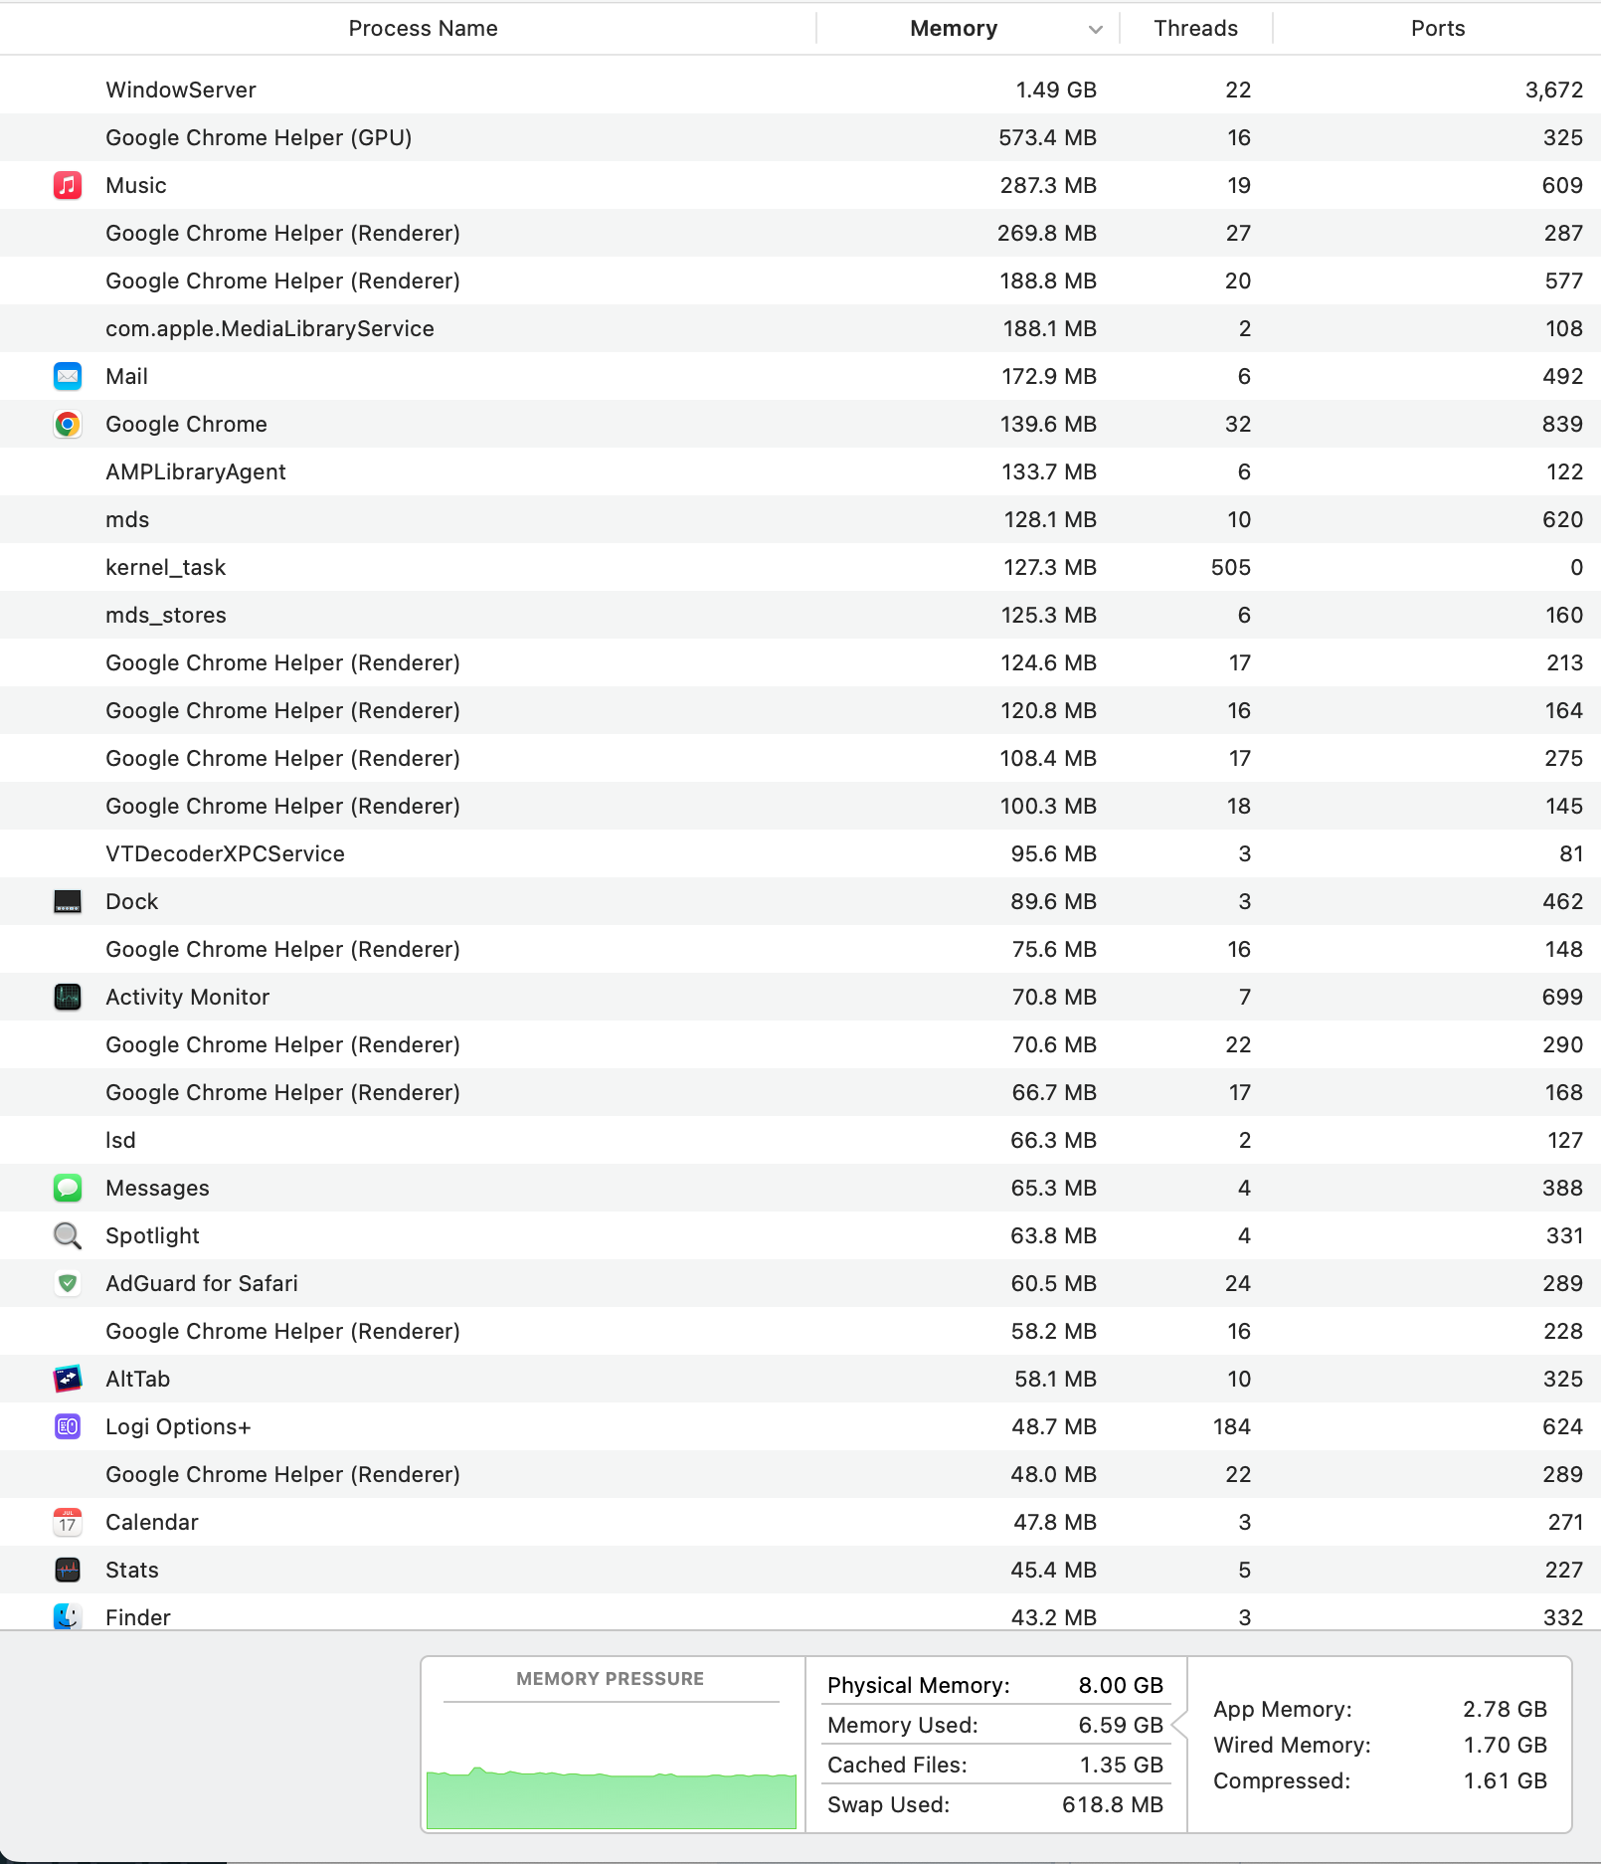Image resolution: width=1601 pixels, height=1864 pixels.
Task: Select the AMPLibraryAgent process
Action: [196, 471]
